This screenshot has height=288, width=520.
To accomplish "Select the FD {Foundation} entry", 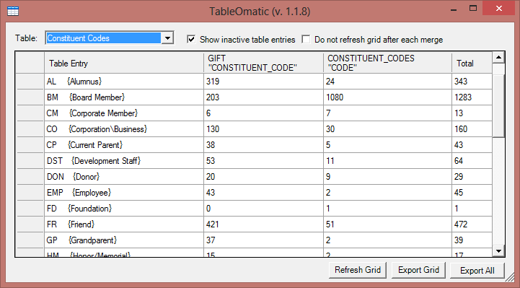I will [124, 209].
